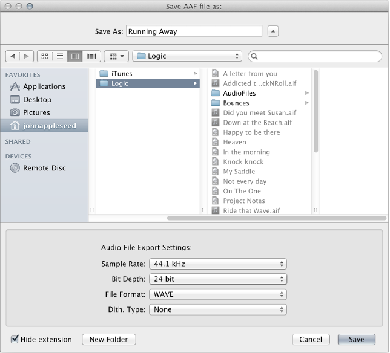The height and width of the screenshot is (353, 390).
Task: Click the 'Project Notes' file
Action: [x=260, y=201]
